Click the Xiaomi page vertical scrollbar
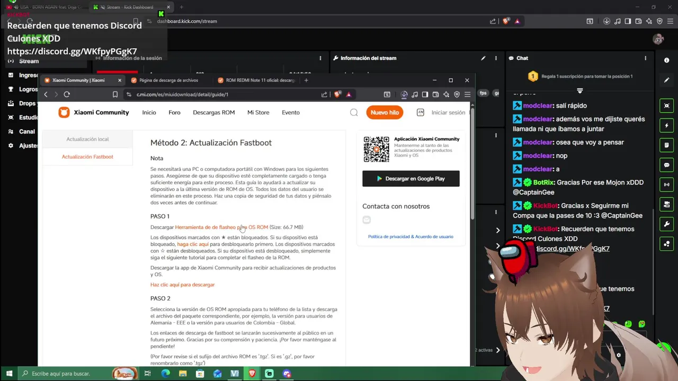 (x=472, y=164)
